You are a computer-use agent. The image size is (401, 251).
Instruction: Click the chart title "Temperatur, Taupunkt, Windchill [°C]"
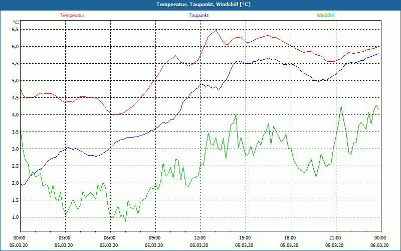[204, 5]
